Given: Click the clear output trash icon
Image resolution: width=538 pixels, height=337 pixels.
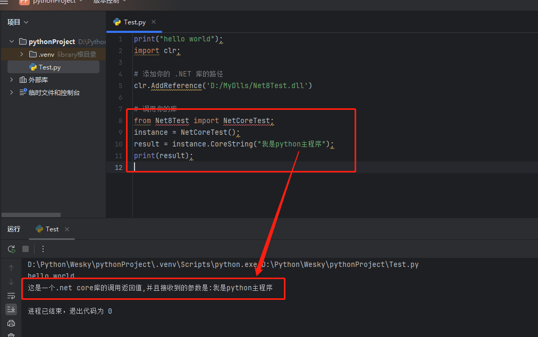Looking at the screenshot, I should 11,334.
